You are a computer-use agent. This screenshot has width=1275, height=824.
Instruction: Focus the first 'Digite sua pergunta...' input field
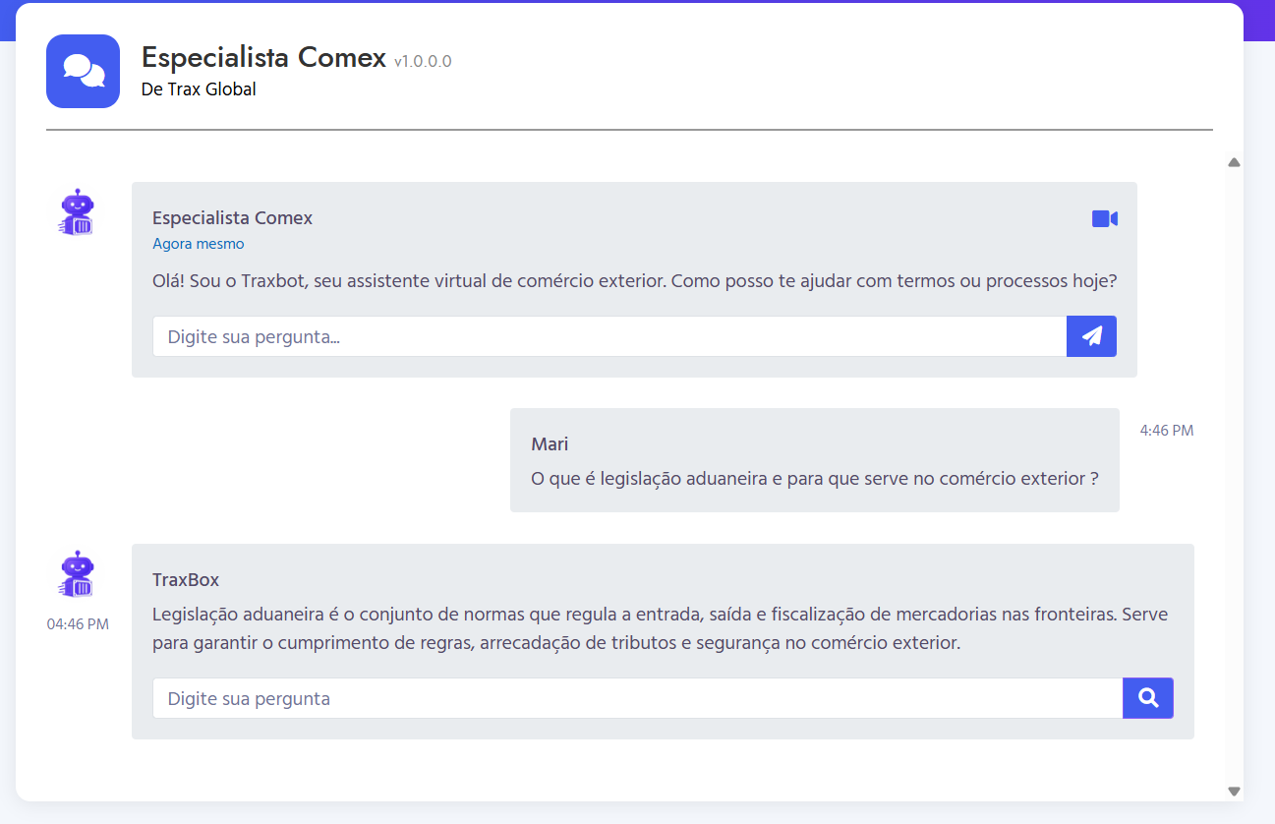tap(609, 336)
